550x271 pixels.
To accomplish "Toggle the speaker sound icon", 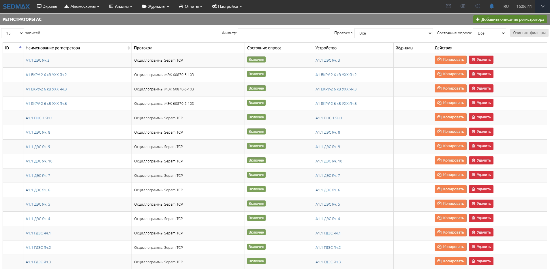I will tap(477, 6).
